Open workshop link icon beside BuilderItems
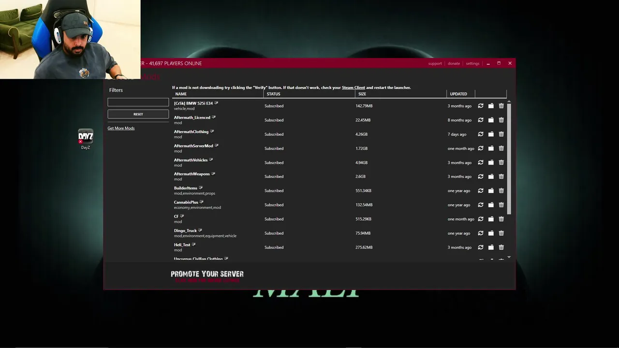This screenshot has width=619, height=348. pyautogui.click(x=201, y=188)
